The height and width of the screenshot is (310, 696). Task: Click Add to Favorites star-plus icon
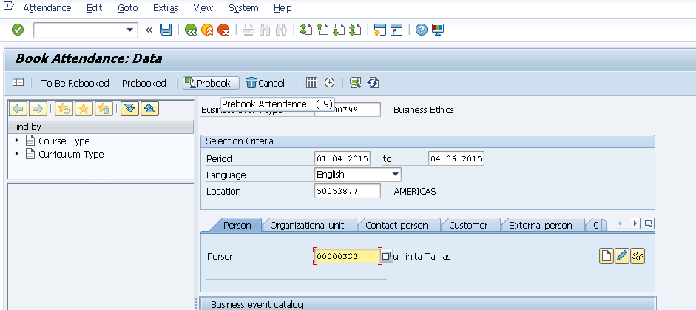point(64,109)
